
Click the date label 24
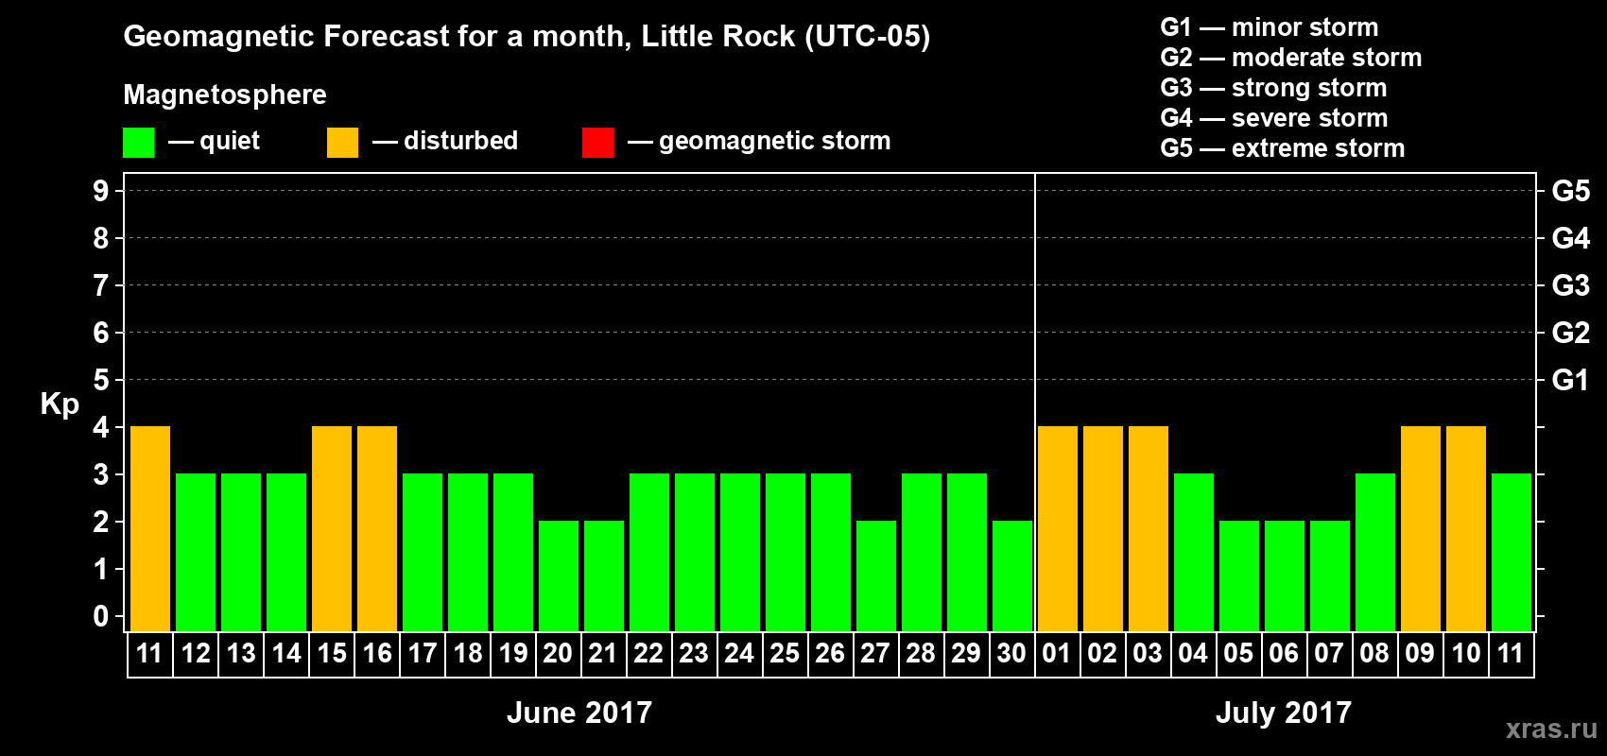pyautogui.click(x=739, y=654)
